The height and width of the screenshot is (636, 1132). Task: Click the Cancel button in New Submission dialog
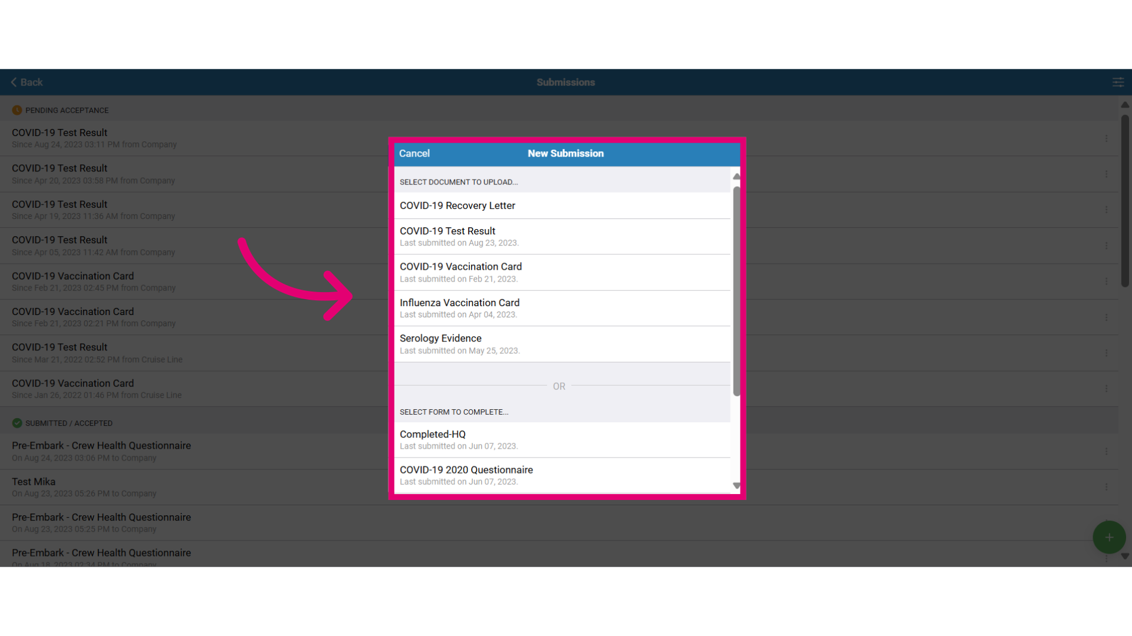point(414,153)
